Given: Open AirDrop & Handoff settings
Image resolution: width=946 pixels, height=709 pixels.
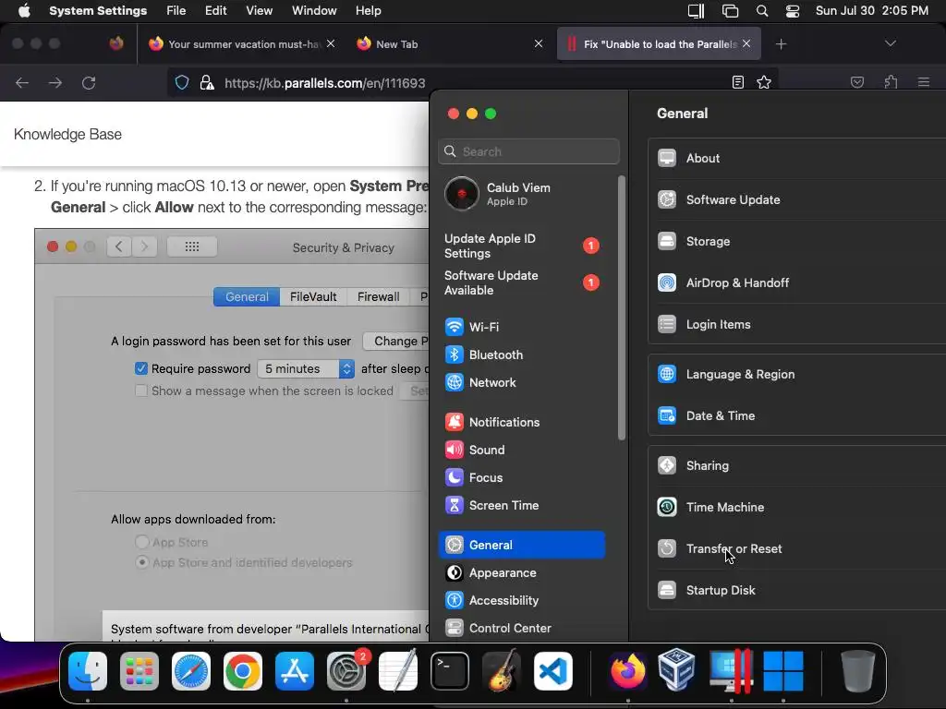Looking at the screenshot, I should click(797, 282).
